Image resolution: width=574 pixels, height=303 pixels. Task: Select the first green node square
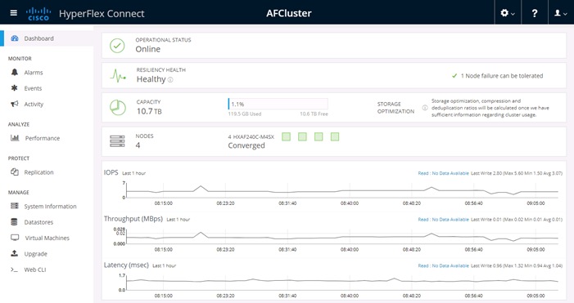point(287,137)
